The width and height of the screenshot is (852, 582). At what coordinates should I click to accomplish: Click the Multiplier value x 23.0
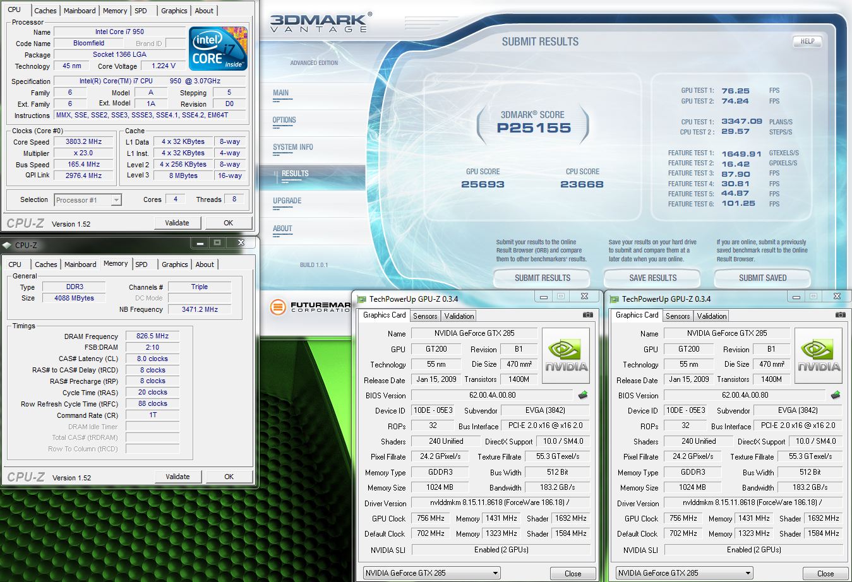pyautogui.click(x=84, y=153)
